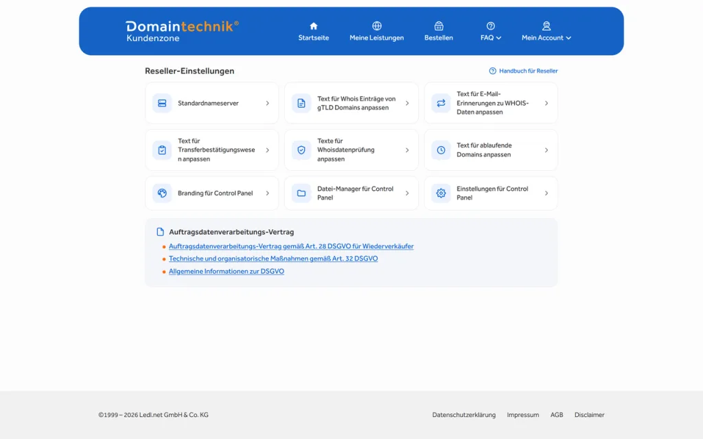703x439 pixels.
Task: Select Datei-Manager für Control Panel label
Action: pos(355,193)
